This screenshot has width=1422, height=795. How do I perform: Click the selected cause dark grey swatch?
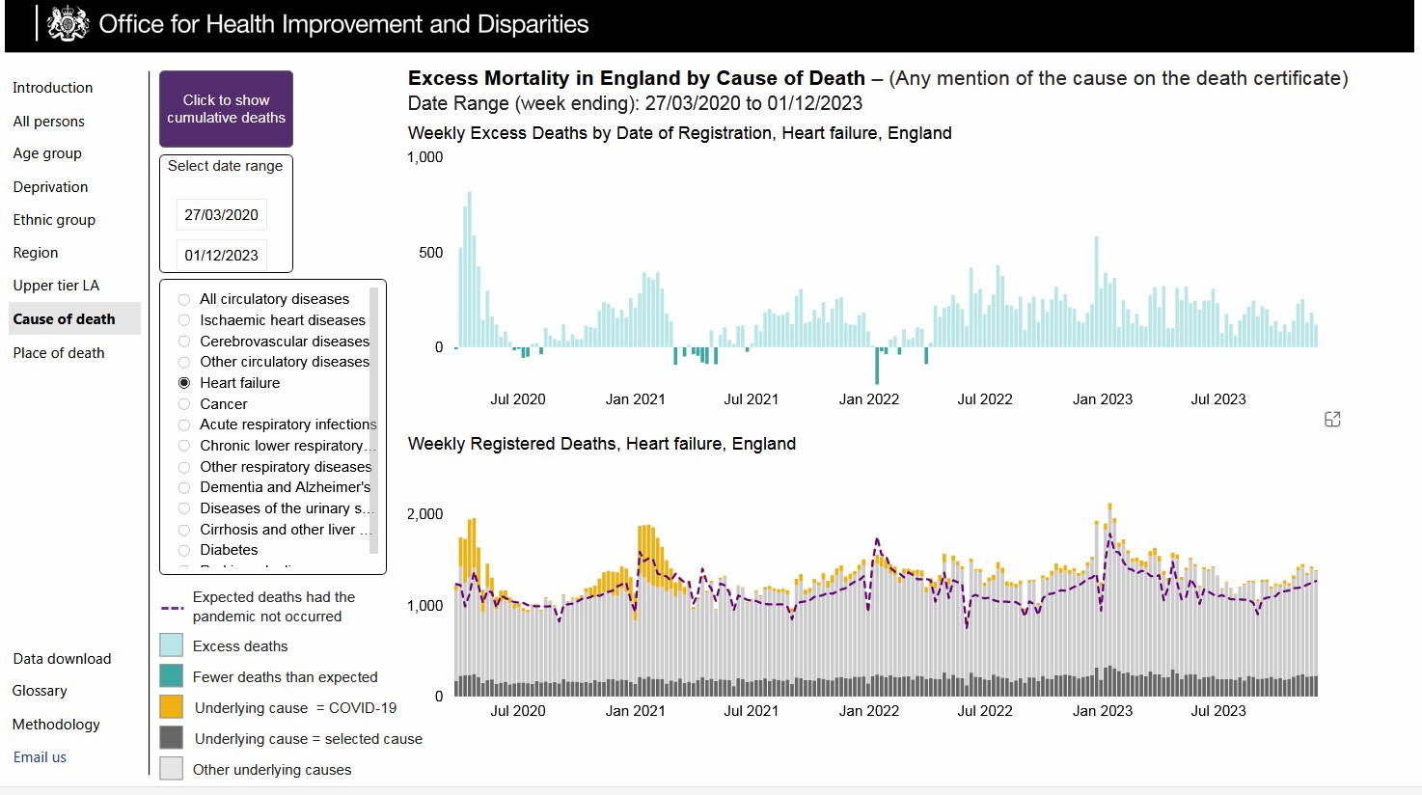(x=171, y=738)
